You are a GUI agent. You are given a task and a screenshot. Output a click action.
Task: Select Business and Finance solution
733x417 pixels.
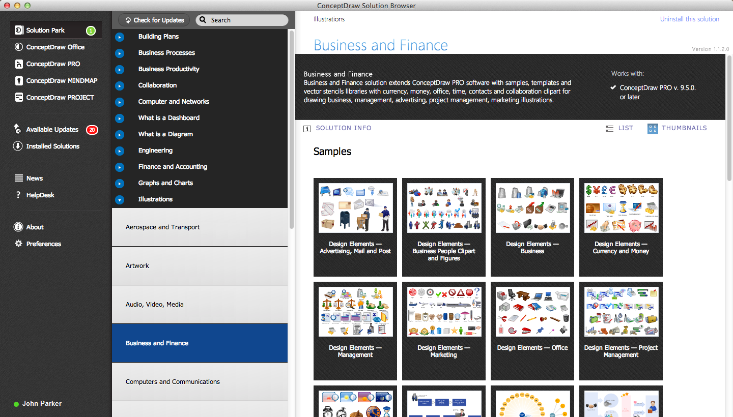200,343
